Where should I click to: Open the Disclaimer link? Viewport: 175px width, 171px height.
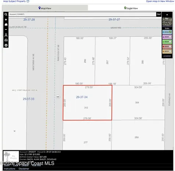click(x=24, y=169)
